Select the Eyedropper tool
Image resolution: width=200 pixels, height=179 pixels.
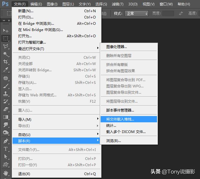tap(6, 70)
